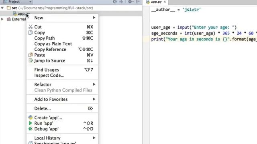Select Copy Path menu entry

pyautogui.click(x=62, y=38)
